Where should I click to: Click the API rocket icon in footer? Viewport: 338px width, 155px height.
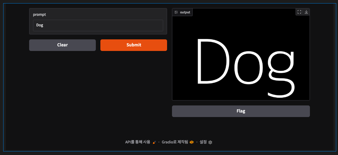[154, 142]
